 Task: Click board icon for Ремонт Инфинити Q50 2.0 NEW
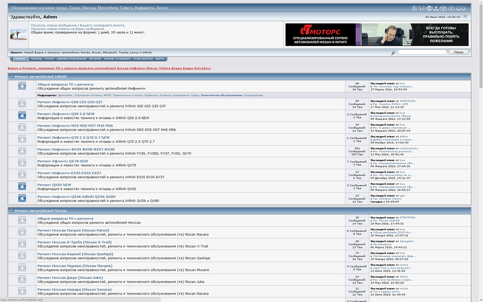tap(22, 116)
